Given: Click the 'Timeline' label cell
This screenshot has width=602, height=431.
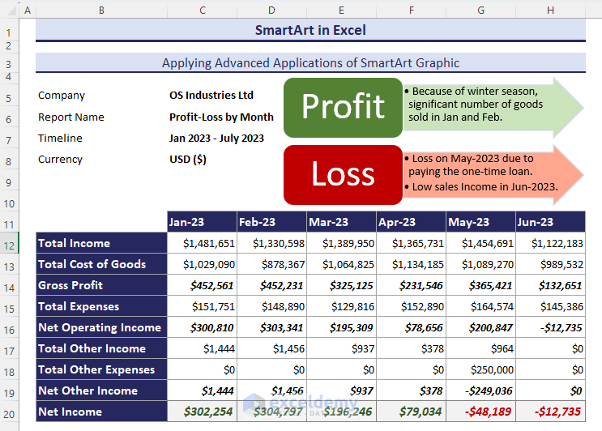Looking at the screenshot, I should click(x=102, y=138).
